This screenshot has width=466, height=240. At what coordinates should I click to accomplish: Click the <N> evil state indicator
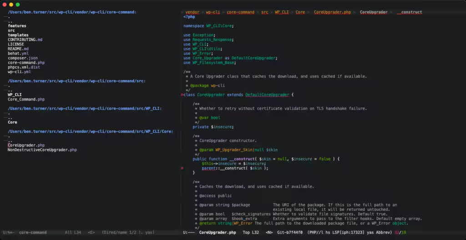coord(269,232)
